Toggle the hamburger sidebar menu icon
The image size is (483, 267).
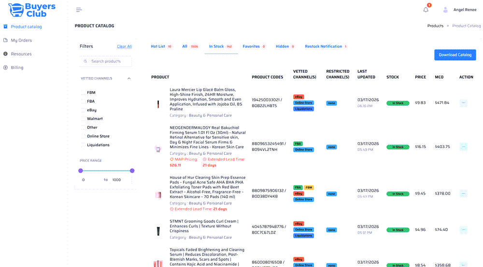(79, 10)
